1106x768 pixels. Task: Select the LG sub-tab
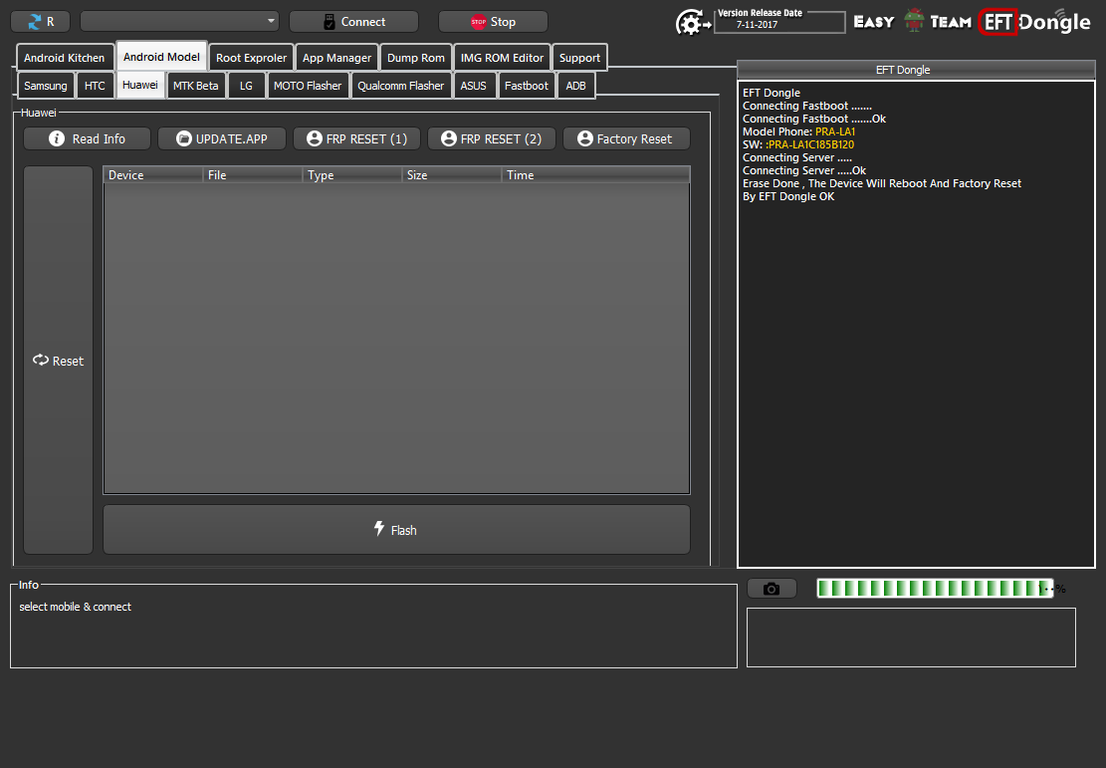coord(246,86)
